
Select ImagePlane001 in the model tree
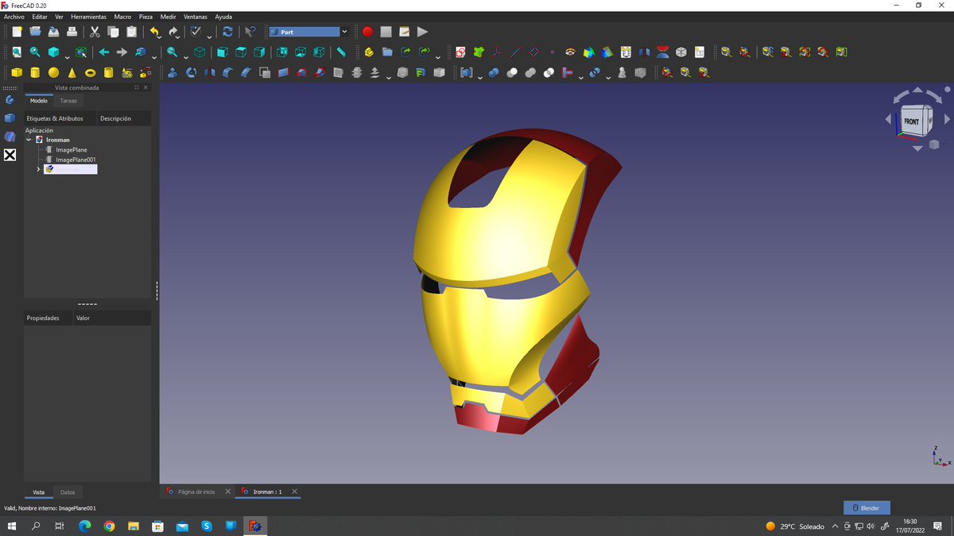coord(76,160)
